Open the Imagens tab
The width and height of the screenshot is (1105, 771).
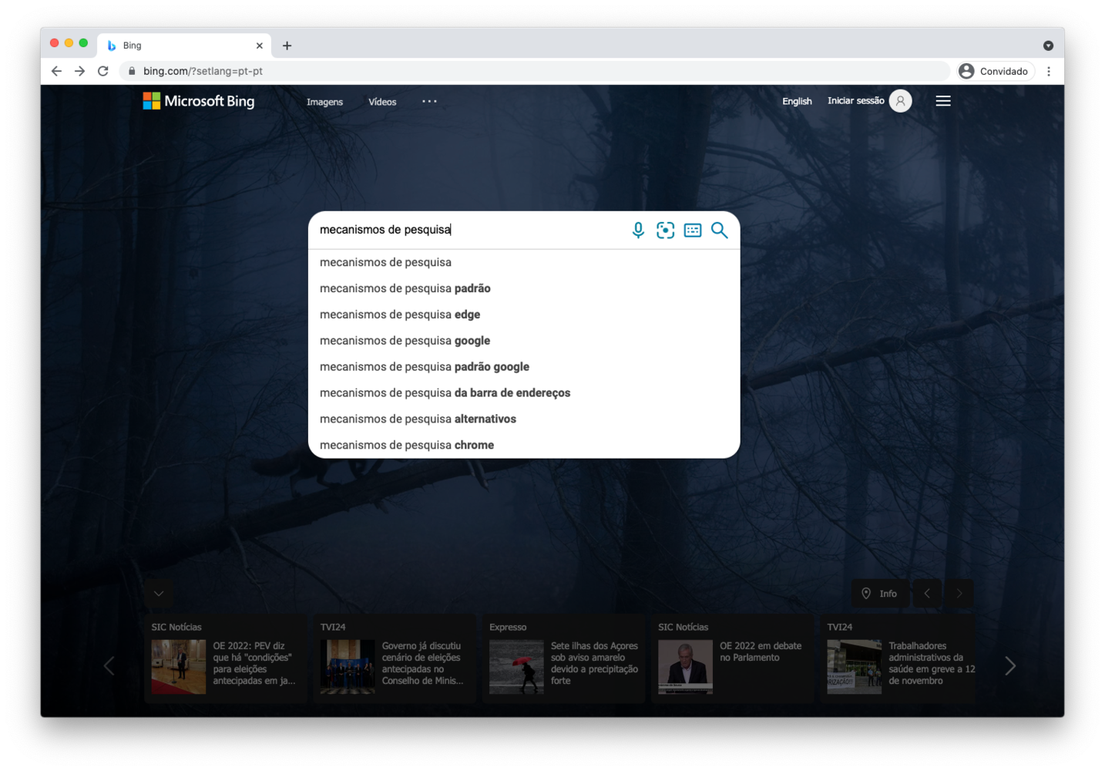(324, 102)
